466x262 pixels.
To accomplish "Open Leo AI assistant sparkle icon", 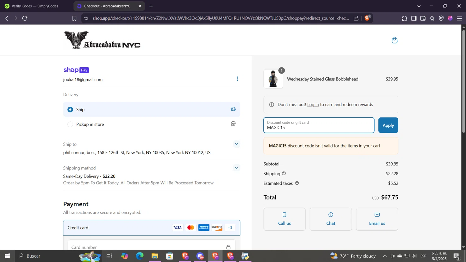I will pyautogui.click(x=432, y=18).
